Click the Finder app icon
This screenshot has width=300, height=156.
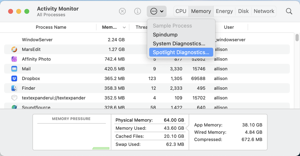coord(14,88)
